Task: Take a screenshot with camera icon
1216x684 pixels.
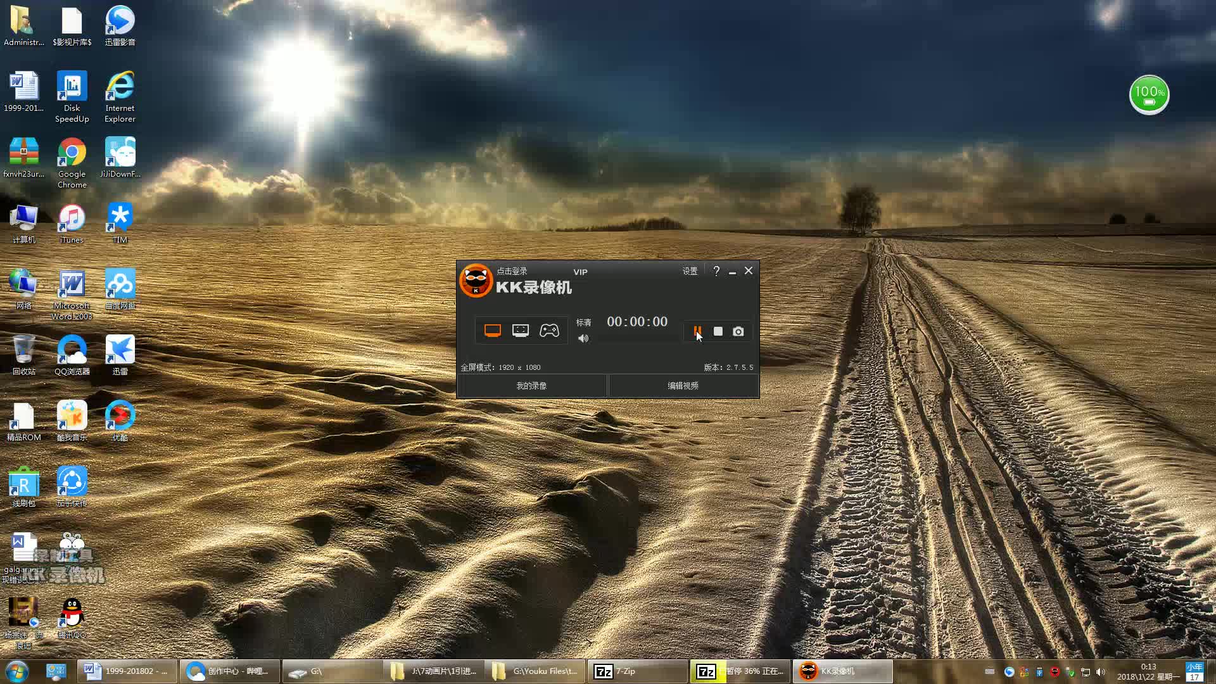Action: coord(738,331)
